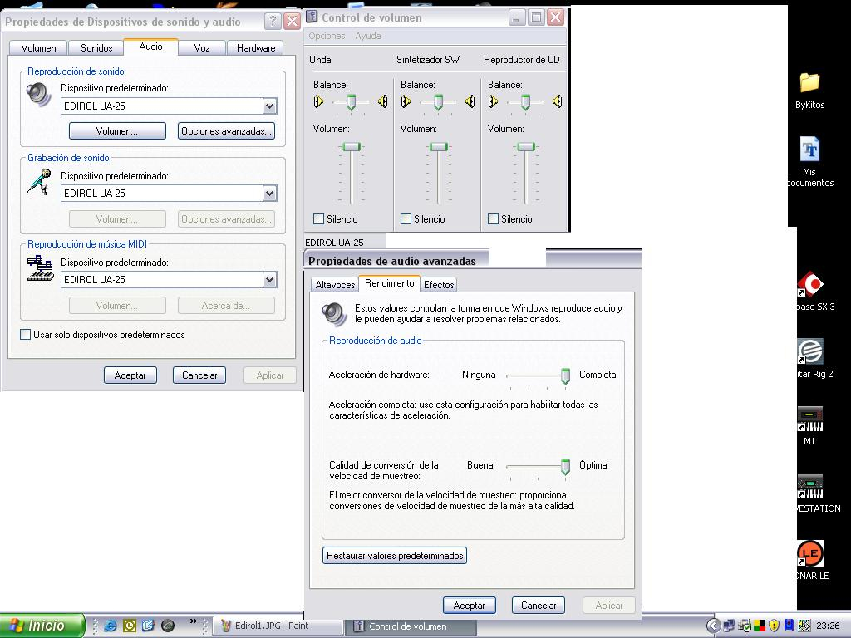
Task: Click Cancelar in Propiedades de audio avanzadas
Action: (539, 606)
